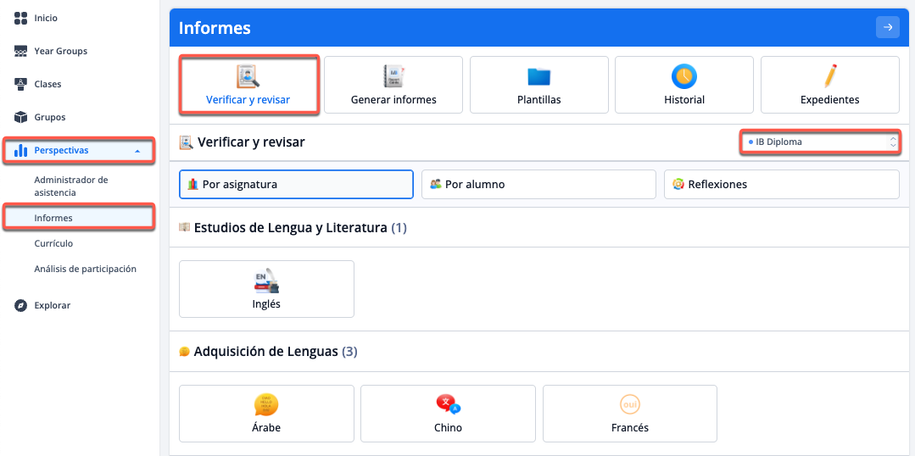This screenshot has width=915, height=456.
Task: Select the Plantillas folder icon
Action: tap(539, 76)
